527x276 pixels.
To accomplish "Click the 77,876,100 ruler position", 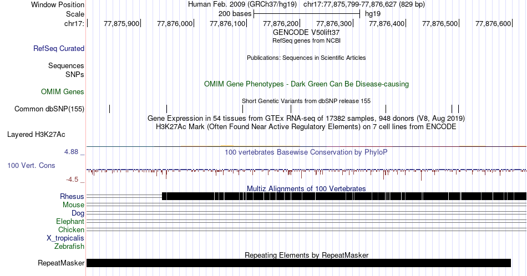I will click(x=227, y=23).
